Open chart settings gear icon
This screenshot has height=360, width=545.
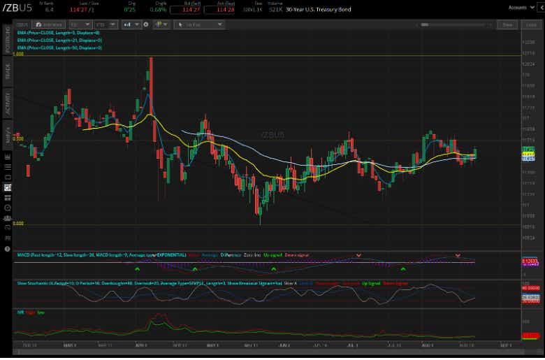[x=146, y=24]
